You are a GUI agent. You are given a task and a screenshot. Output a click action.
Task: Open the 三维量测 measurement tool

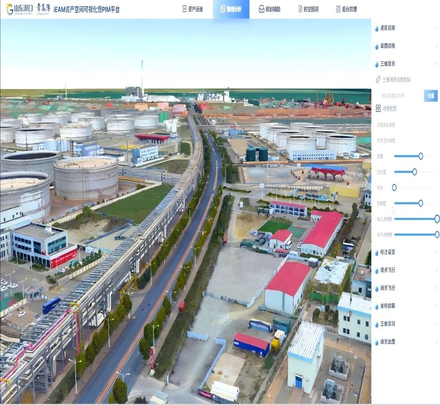388,324
